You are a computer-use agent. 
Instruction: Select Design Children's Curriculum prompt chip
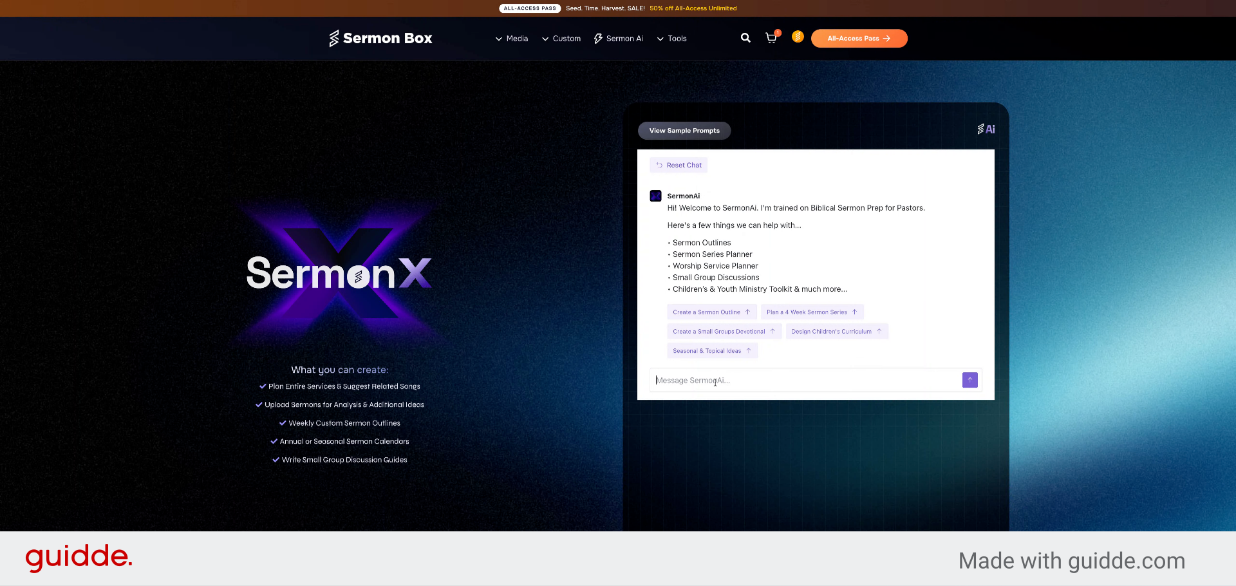pyautogui.click(x=836, y=332)
